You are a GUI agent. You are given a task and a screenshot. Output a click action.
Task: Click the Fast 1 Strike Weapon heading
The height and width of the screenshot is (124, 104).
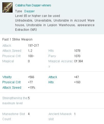[17, 39]
